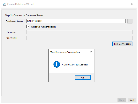The image size is (138, 104).
Task: Click the blue information icon in the dialog
Action: (56, 64)
